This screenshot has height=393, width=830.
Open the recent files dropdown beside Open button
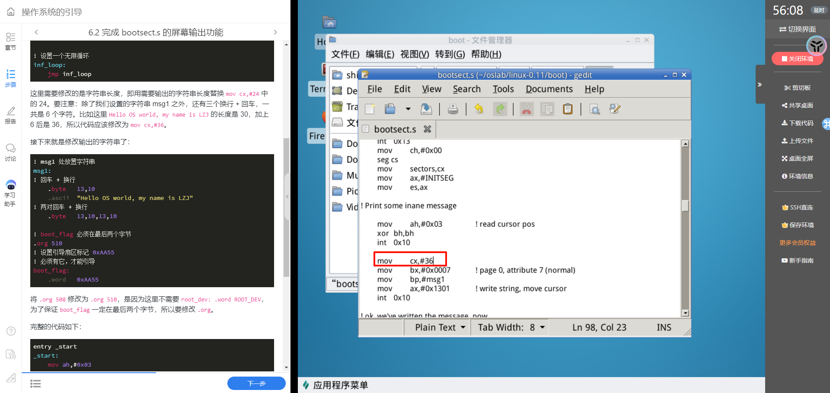point(408,109)
